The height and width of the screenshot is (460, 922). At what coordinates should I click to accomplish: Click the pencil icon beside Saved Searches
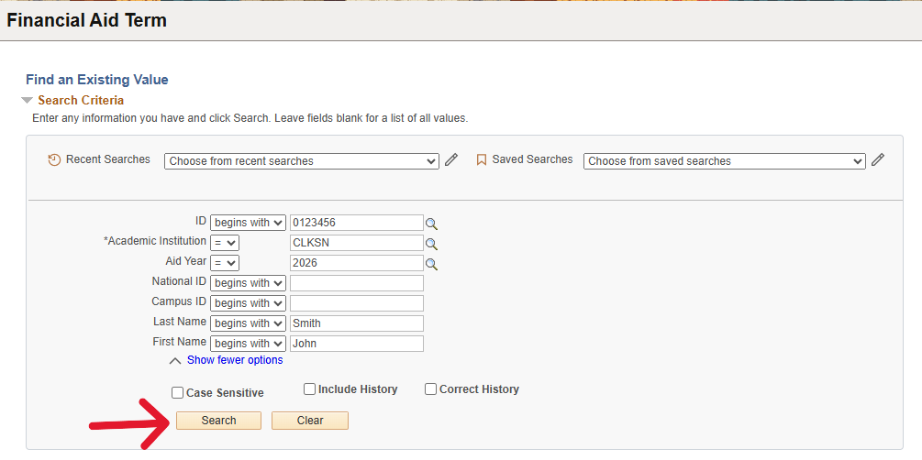pyautogui.click(x=878, y=160)
